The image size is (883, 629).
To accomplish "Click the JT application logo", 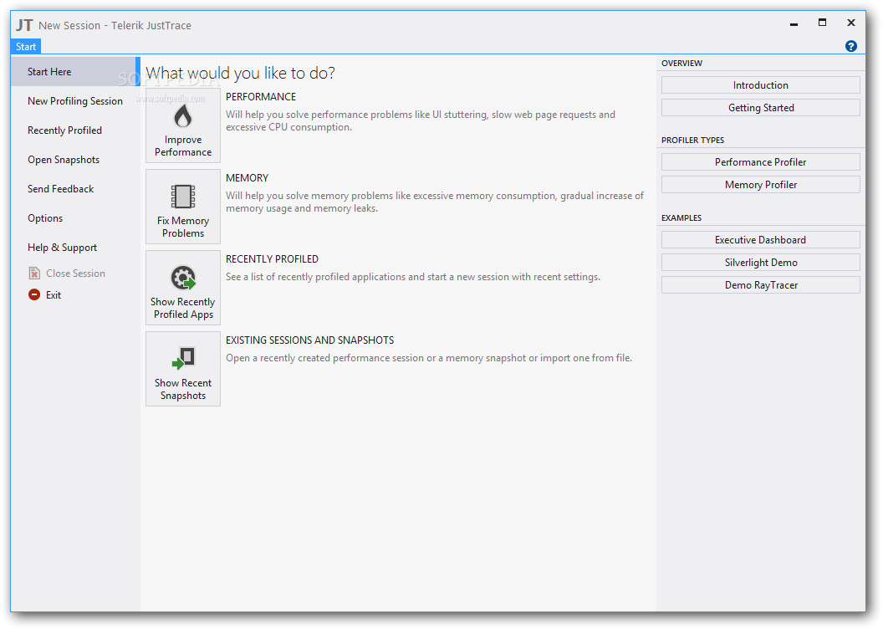I will 24,25.
